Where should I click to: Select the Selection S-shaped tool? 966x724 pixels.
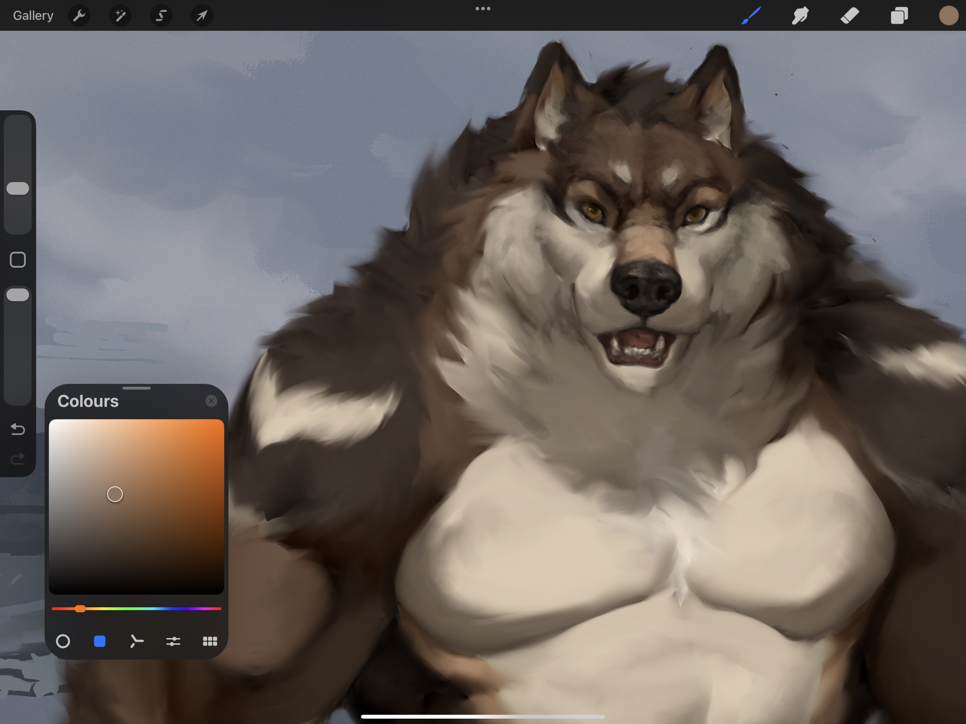161,16
